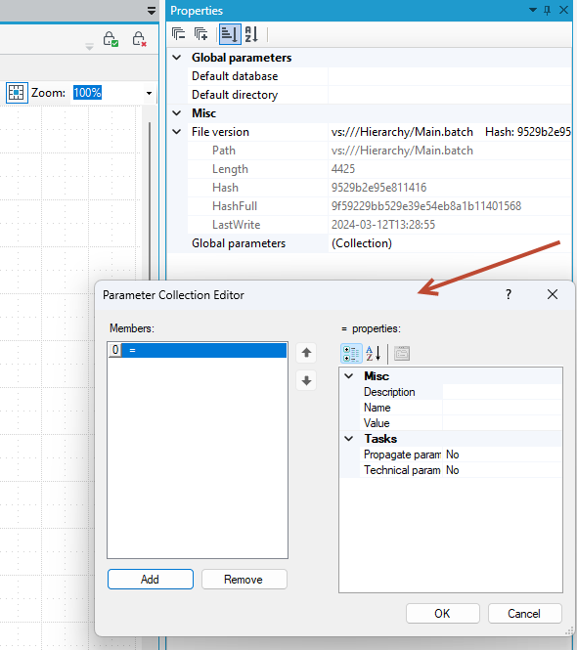Pin the Properties panel
Image resolution: width=577 pixels, height=650 pixels.
[x=547, y=11]
